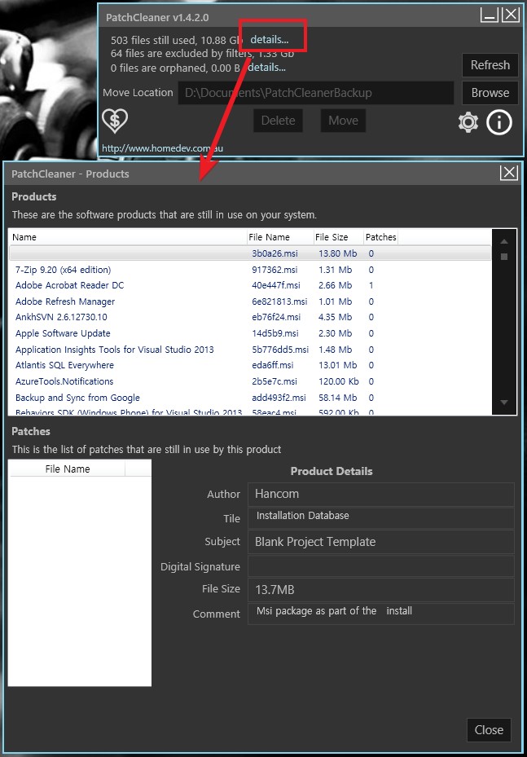Click the Browse button
This screenshot has width=527, height=757.
point(490,93)
